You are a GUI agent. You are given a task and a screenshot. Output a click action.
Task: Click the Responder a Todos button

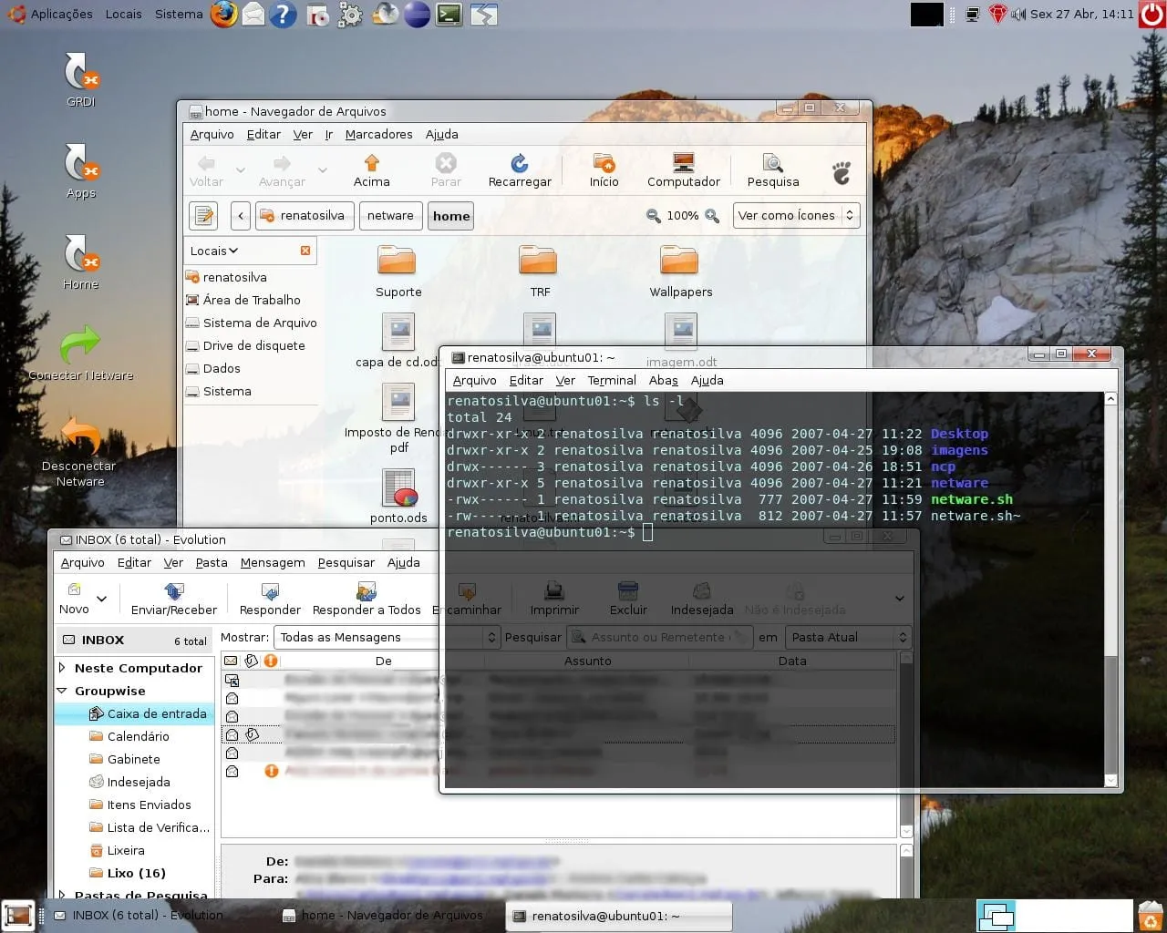coord(367,599)
